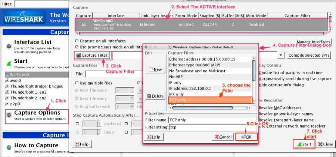Toggle Ring buffer with checkbox
Image resolution: width=336 pixels, height=157 pixels.
click(77, 106)
